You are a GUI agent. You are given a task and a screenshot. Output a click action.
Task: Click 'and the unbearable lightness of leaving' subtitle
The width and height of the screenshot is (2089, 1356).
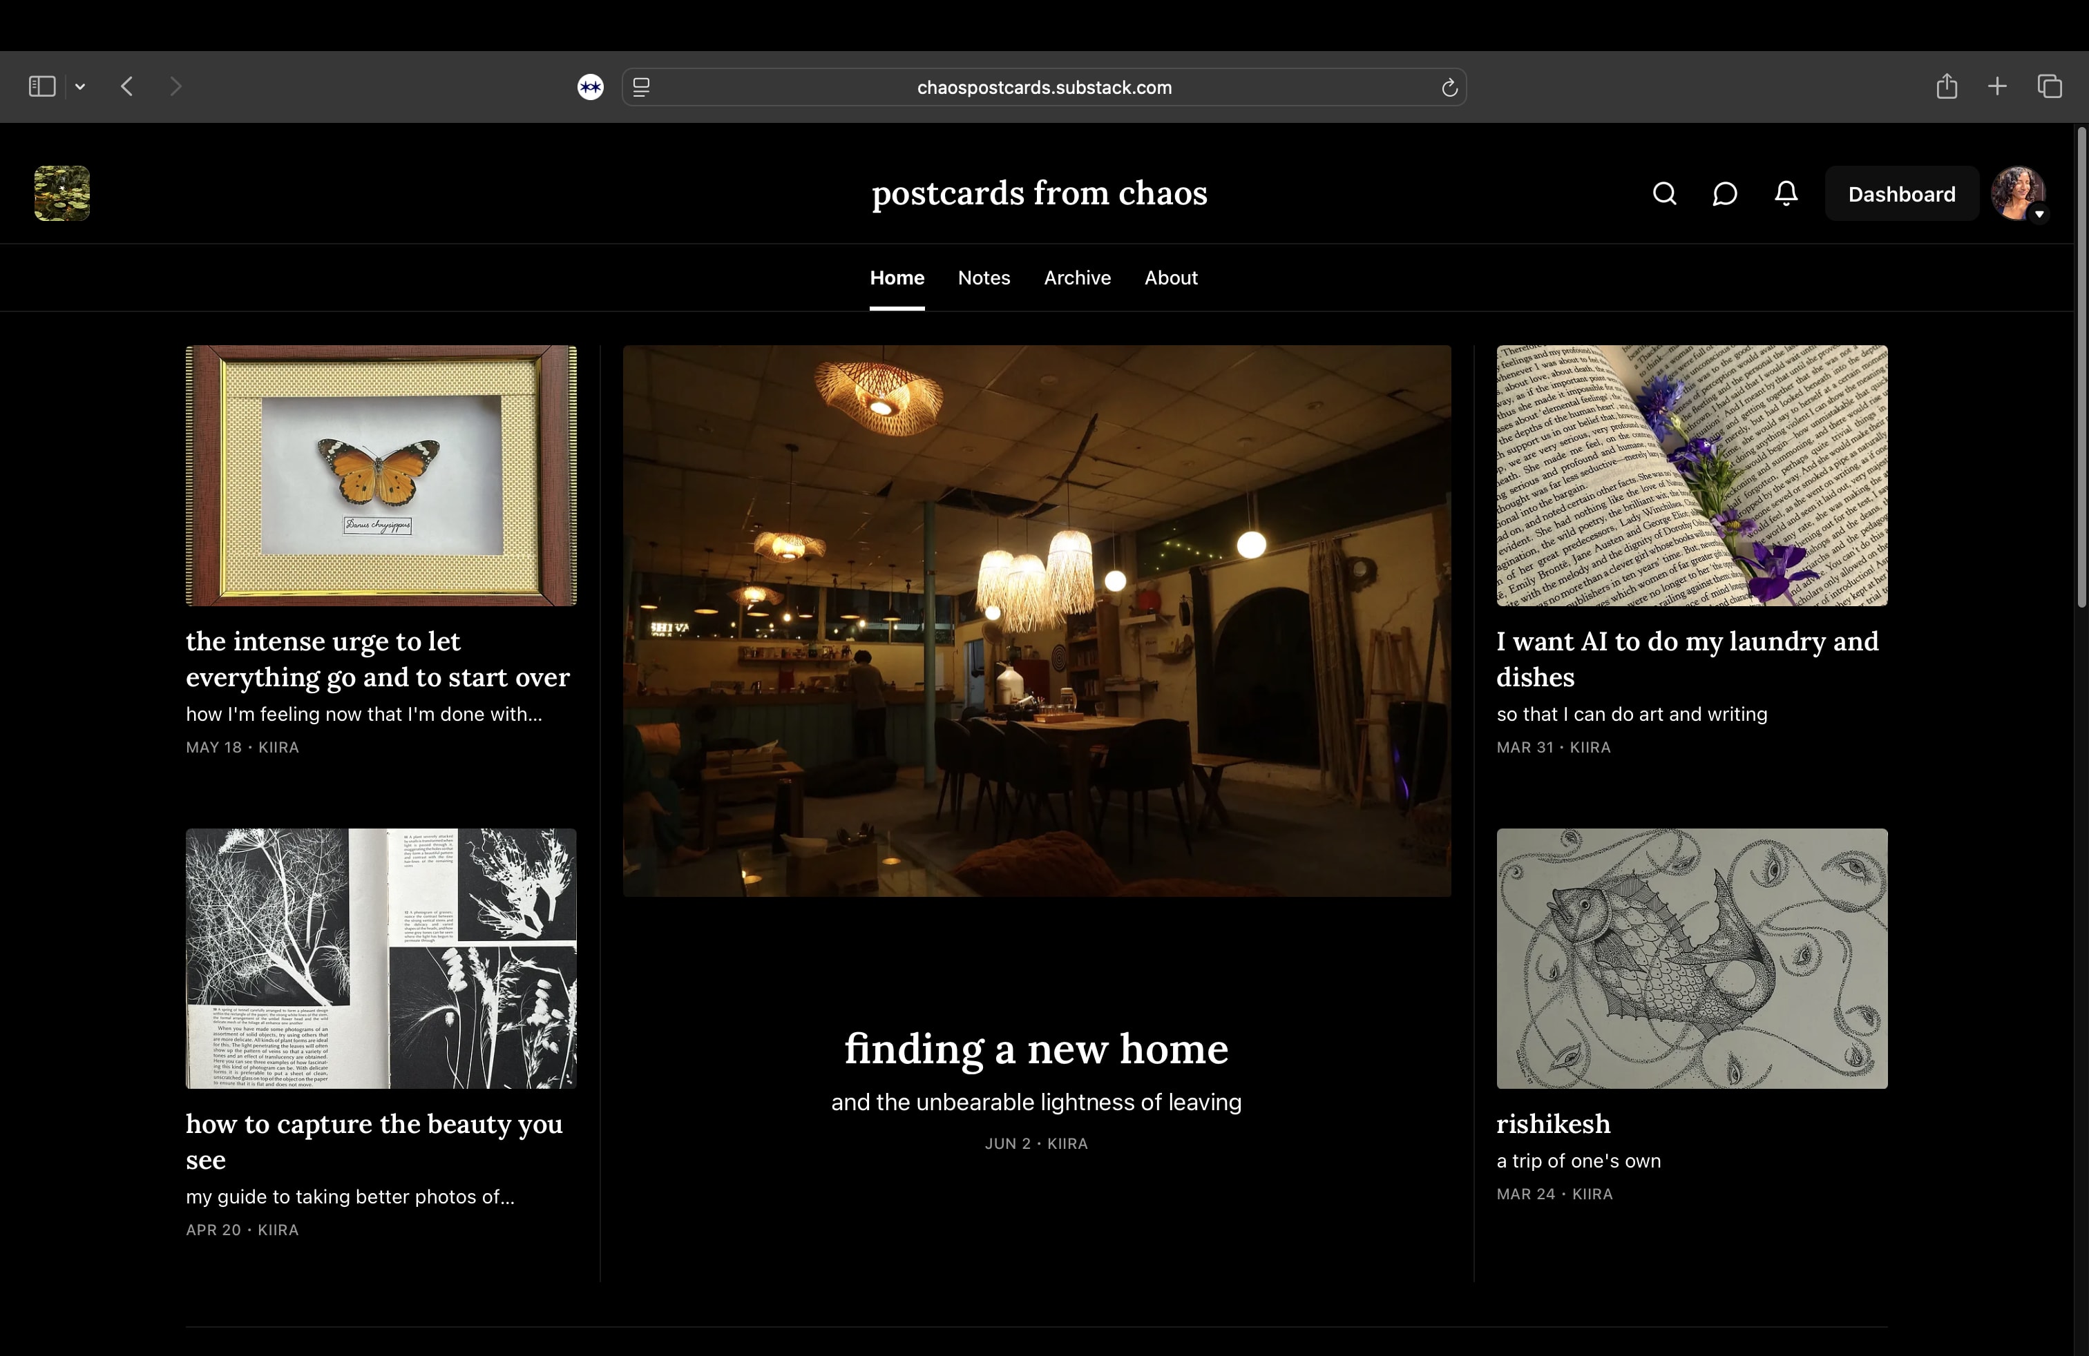point(1037,1102)
